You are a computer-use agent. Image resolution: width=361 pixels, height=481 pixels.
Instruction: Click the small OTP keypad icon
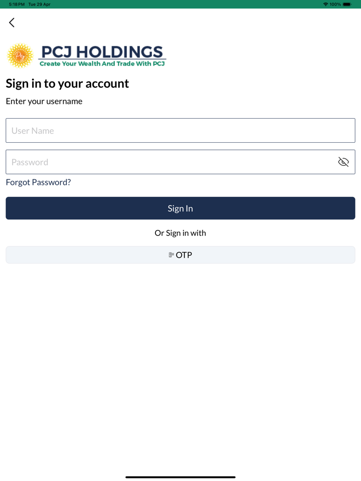pyautogui.click(x=171, y=255)
